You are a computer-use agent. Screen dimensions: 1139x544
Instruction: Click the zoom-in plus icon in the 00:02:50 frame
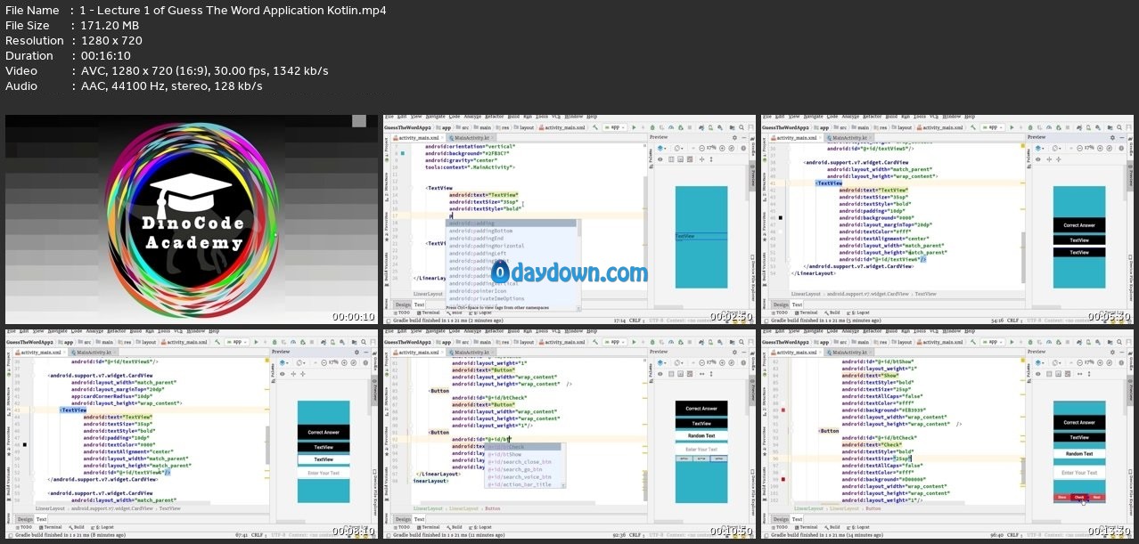click(x=722, y=148)
